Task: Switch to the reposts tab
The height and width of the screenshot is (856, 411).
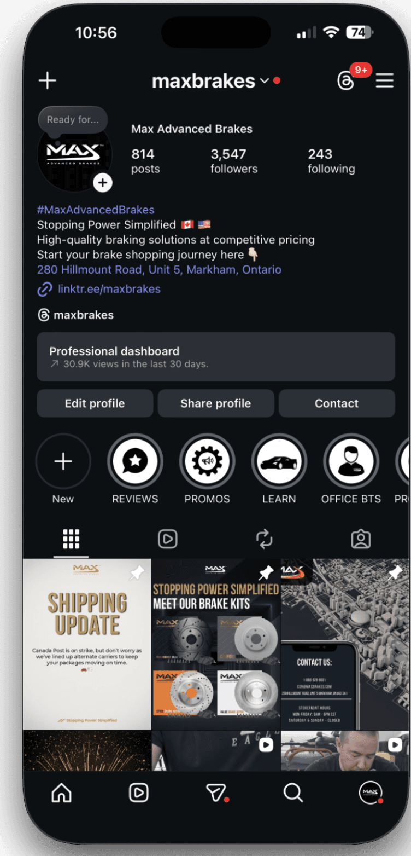Action: click(264, 539)
